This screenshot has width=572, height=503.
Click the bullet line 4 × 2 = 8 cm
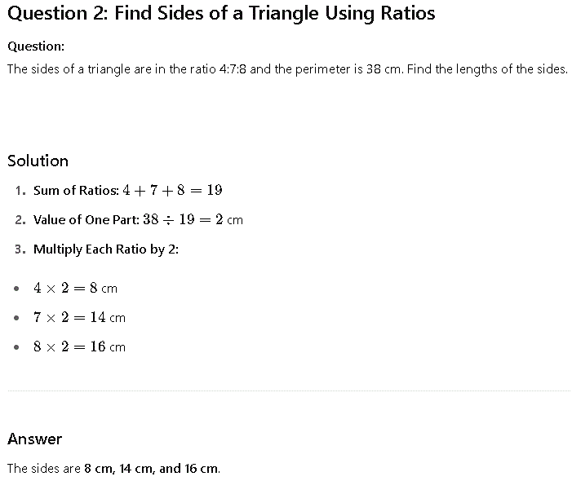(75, 289)
